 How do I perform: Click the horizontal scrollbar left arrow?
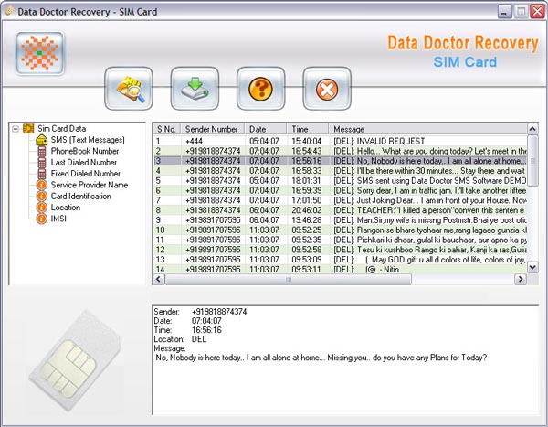click(x=159, y=279)
